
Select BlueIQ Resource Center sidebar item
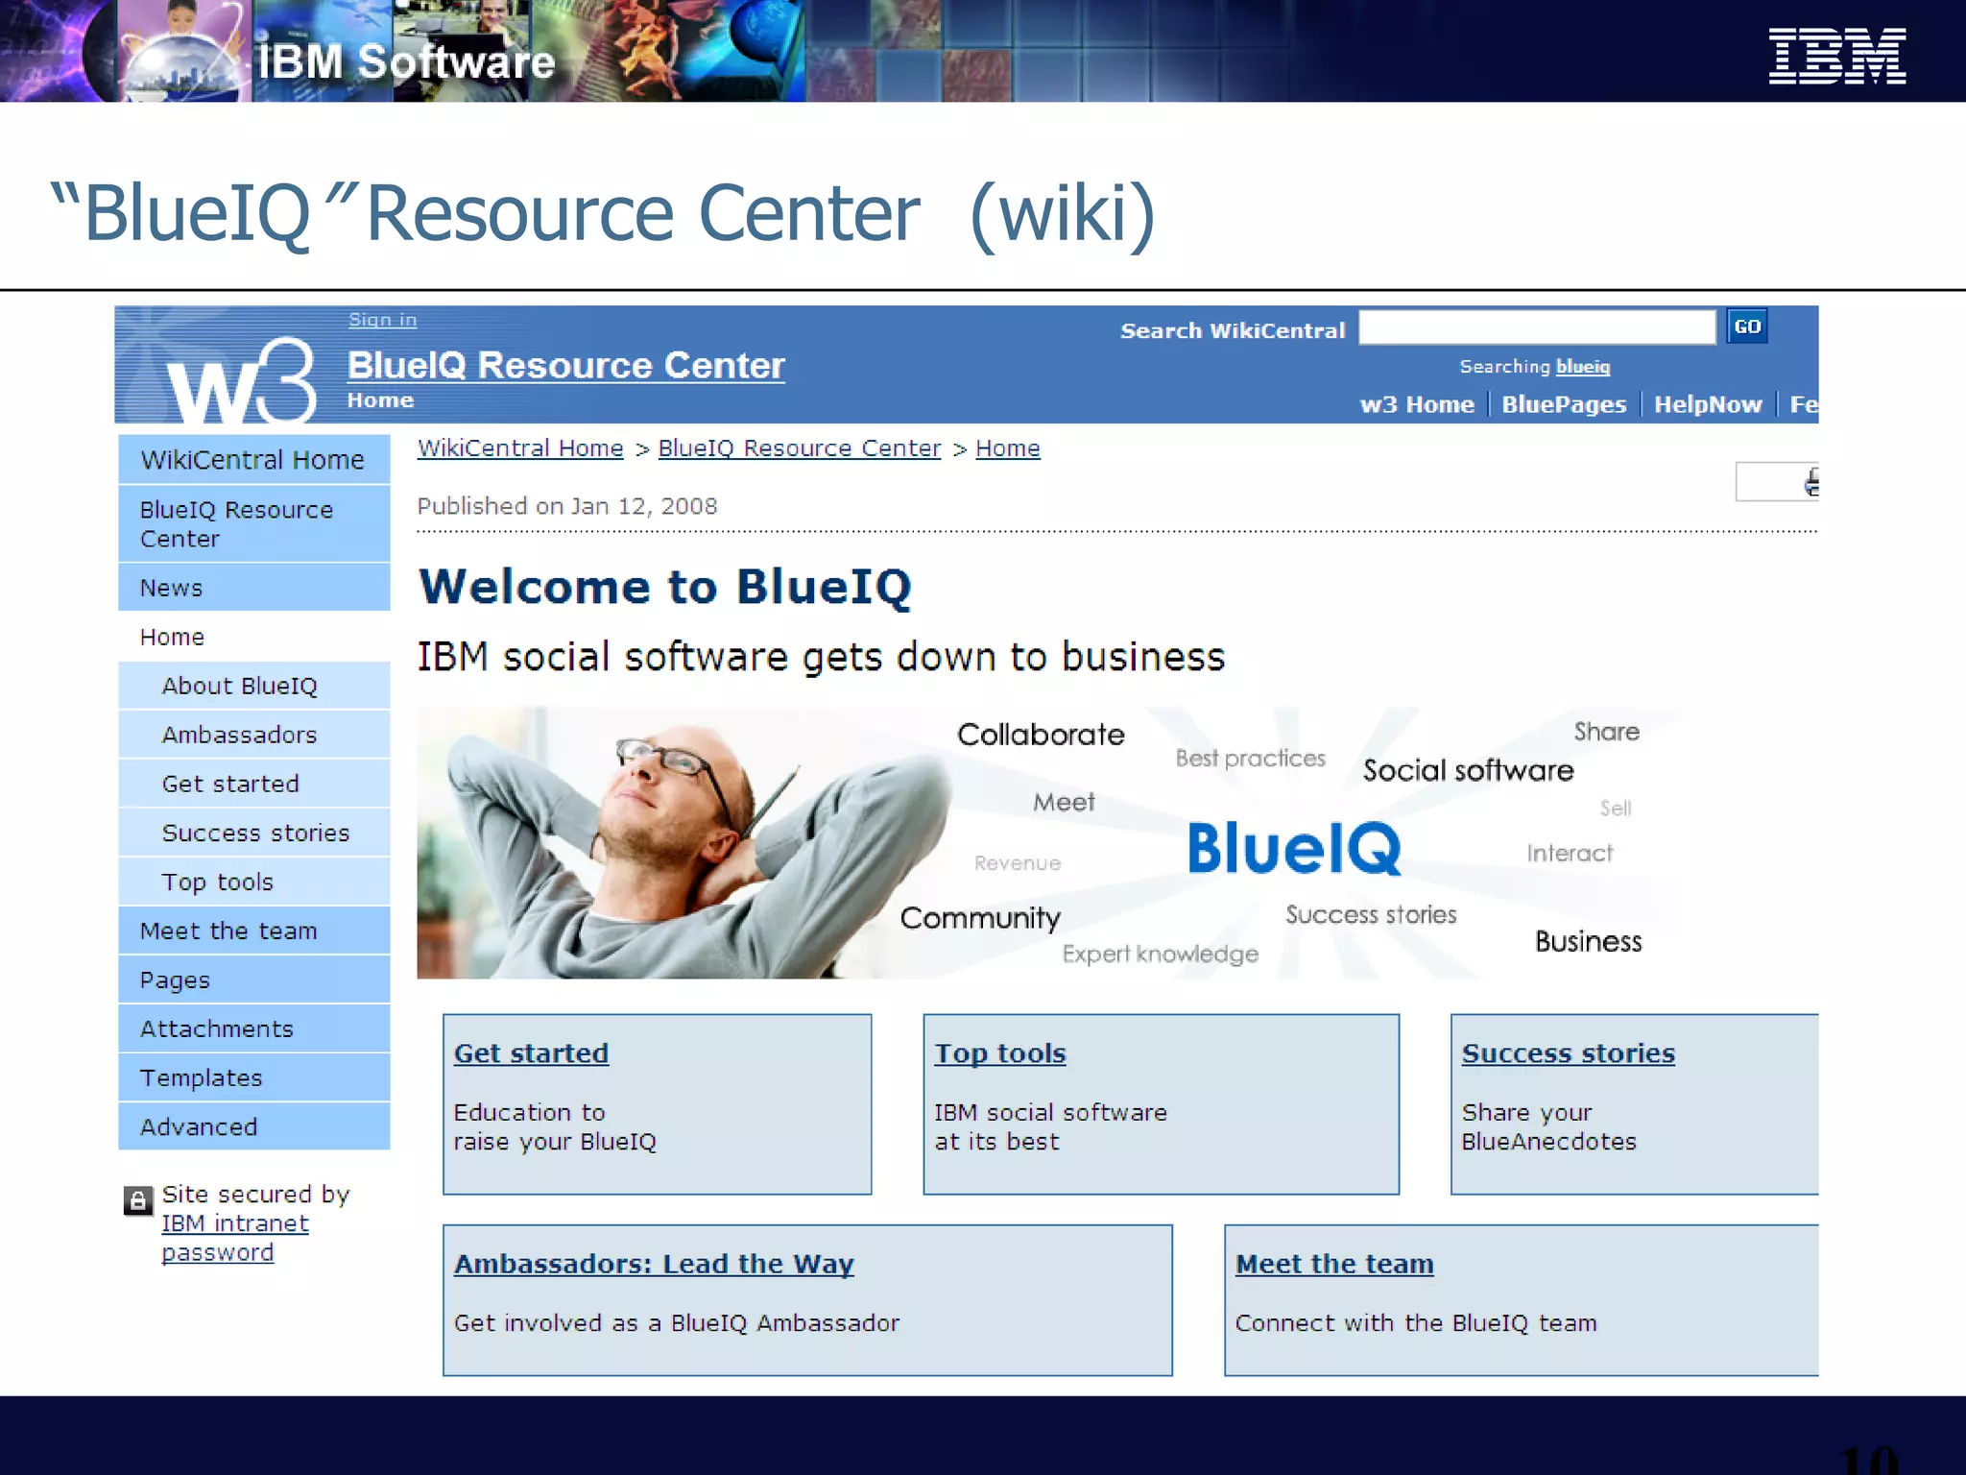click(254, 523)
